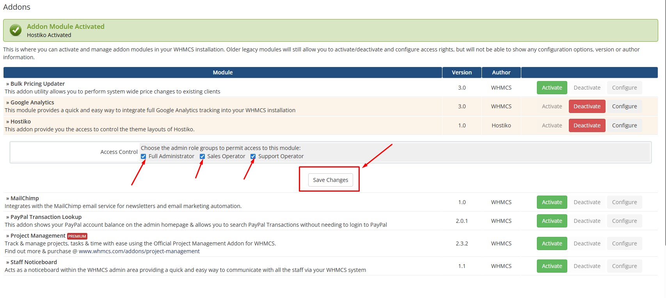Deactivate the Google Analytics module
Image resolution: width=666 pixels, height=298 pixels.
[x=587, y=106]
